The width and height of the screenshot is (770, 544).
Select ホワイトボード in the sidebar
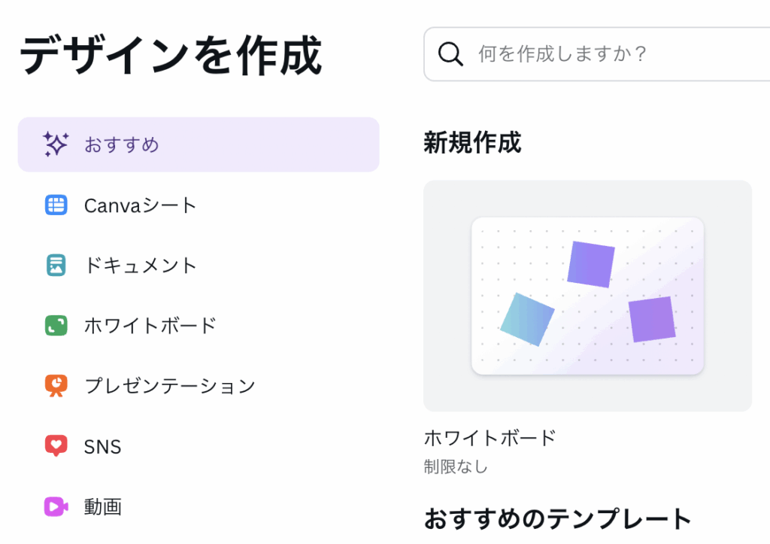click(150, 326)
